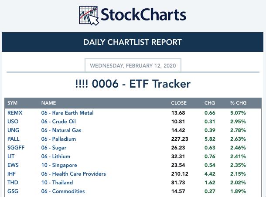Open the GSG symbol link

point(13,191)
